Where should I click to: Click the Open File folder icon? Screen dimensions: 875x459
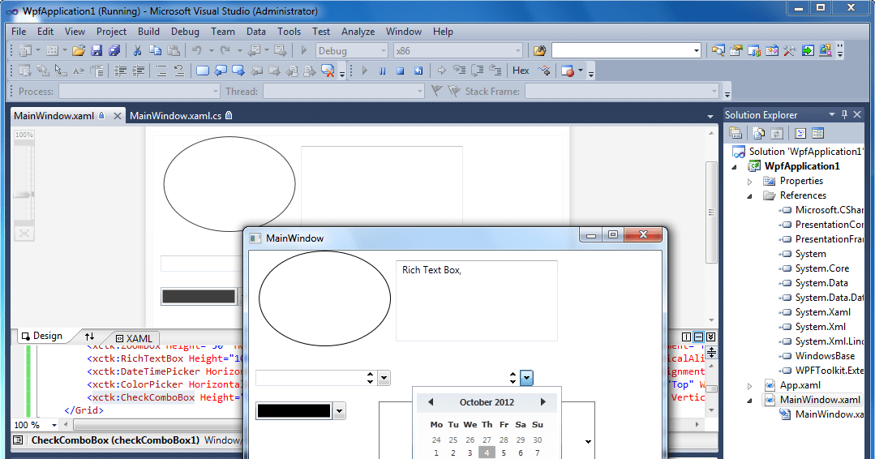tap(79, 50)
